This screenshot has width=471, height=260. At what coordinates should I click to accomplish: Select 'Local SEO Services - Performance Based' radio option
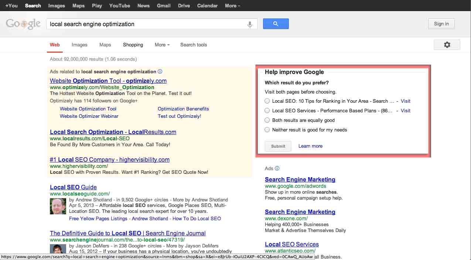coord(267,110)
